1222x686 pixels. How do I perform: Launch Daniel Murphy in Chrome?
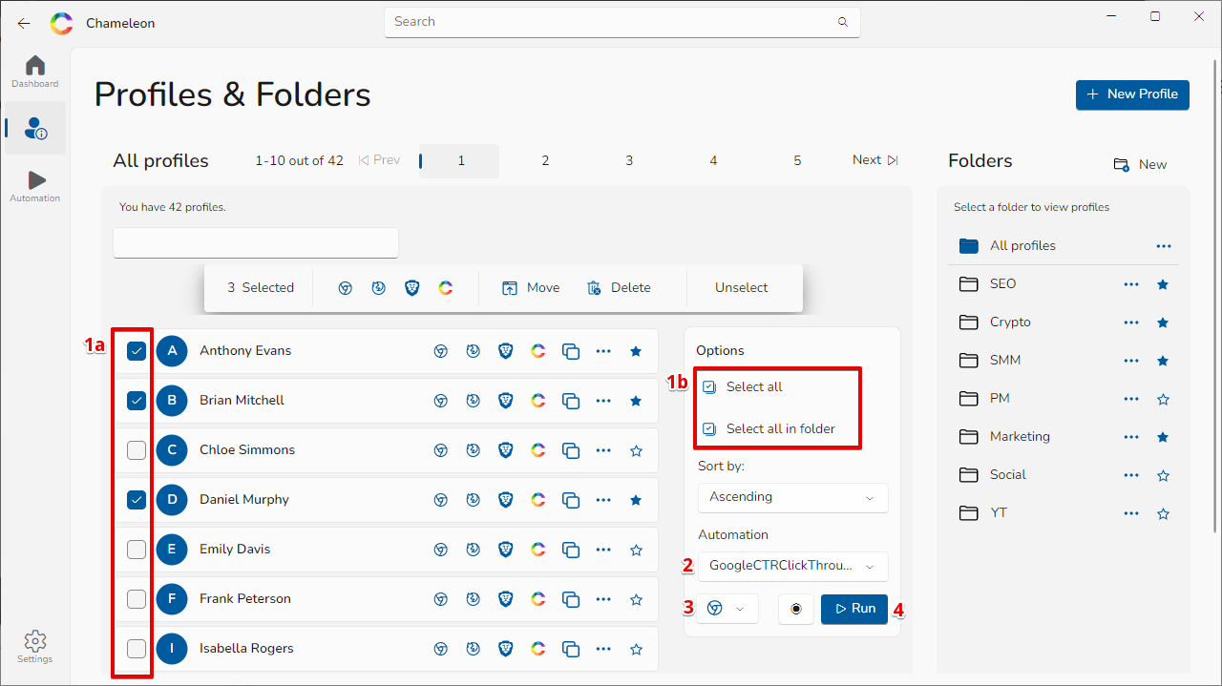(x=441, y=500)
